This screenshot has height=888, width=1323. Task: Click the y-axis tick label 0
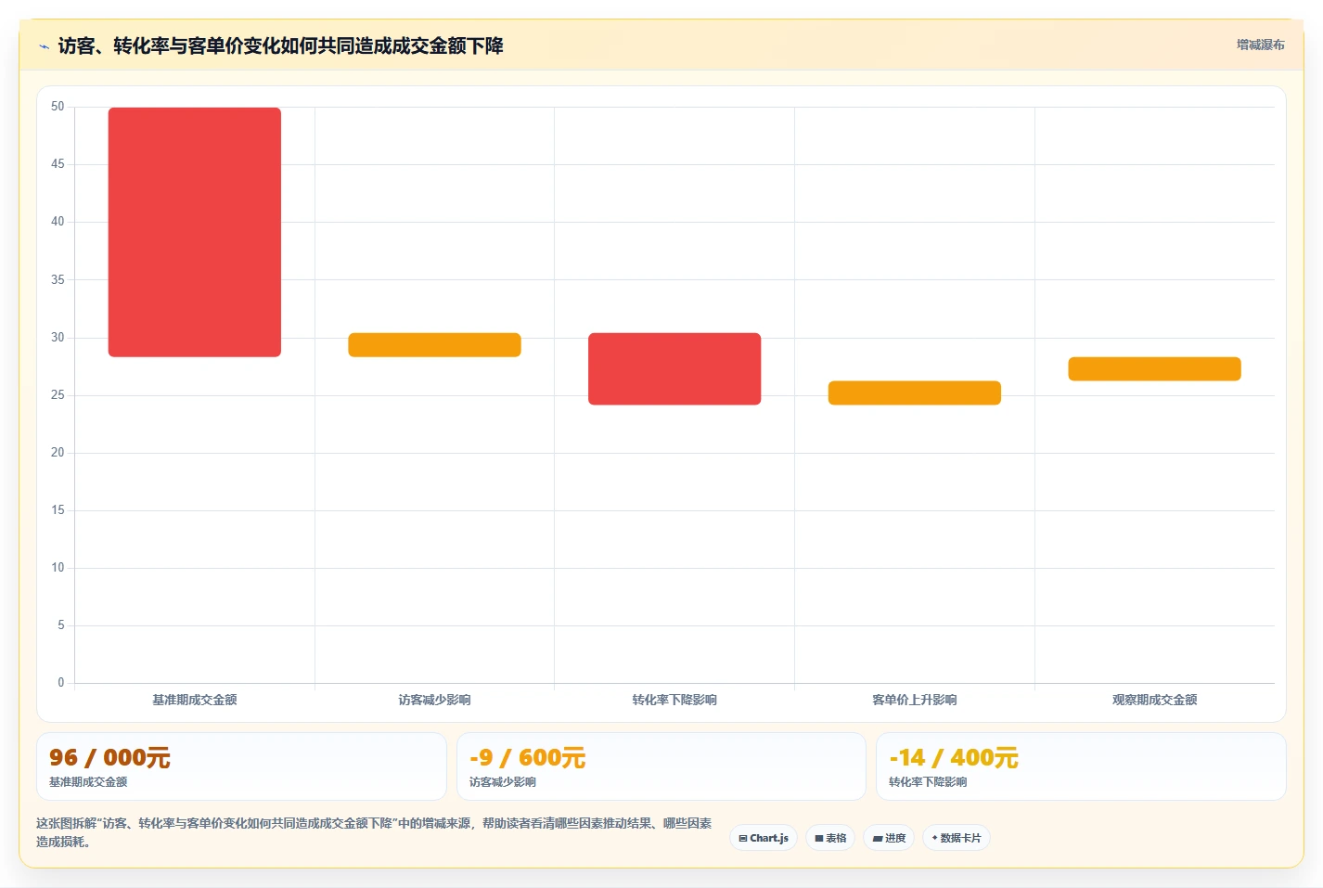61,683
